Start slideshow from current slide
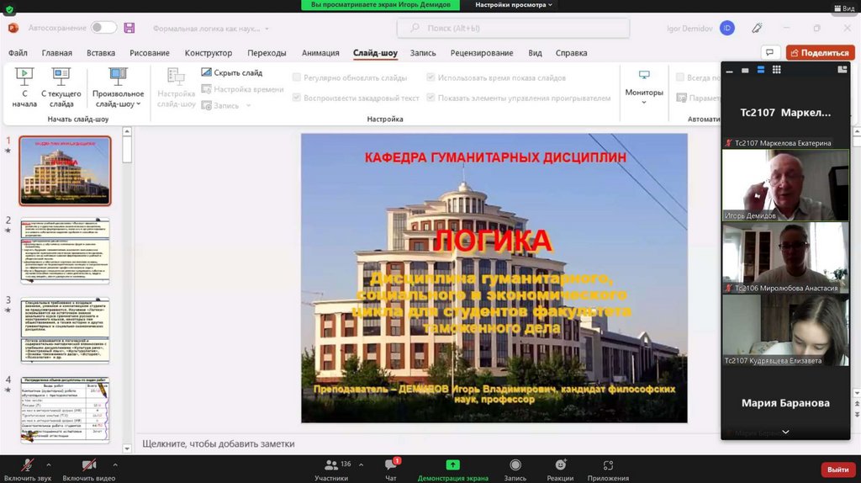Image resolution: width=861 pixels, height=483 pixels. (61, 88)
